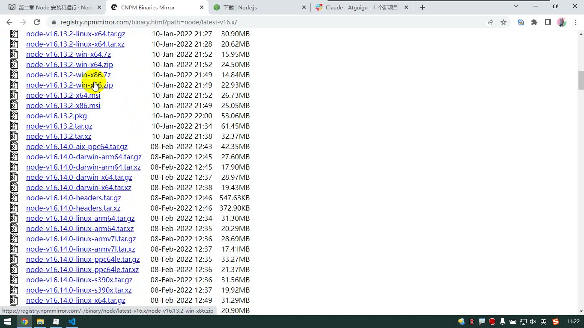Click the page vertical scrollbar thumb

coord(581,80)
